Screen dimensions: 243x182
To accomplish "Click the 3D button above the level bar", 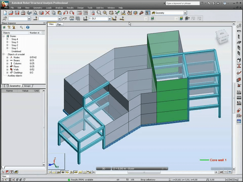I will tap(104, 169).
